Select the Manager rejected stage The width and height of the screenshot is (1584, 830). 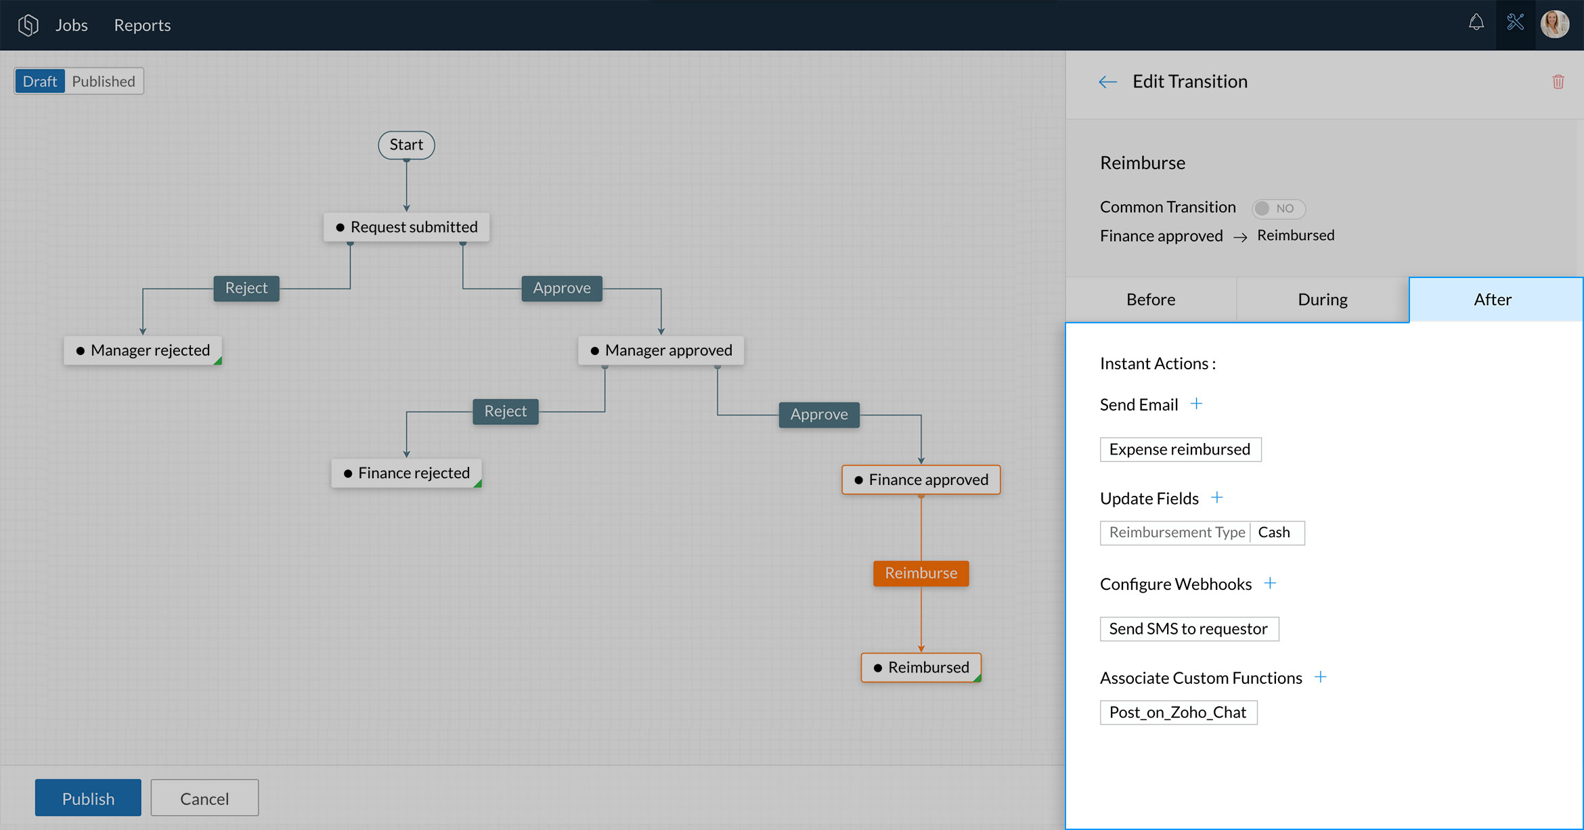tap(143, 350)
